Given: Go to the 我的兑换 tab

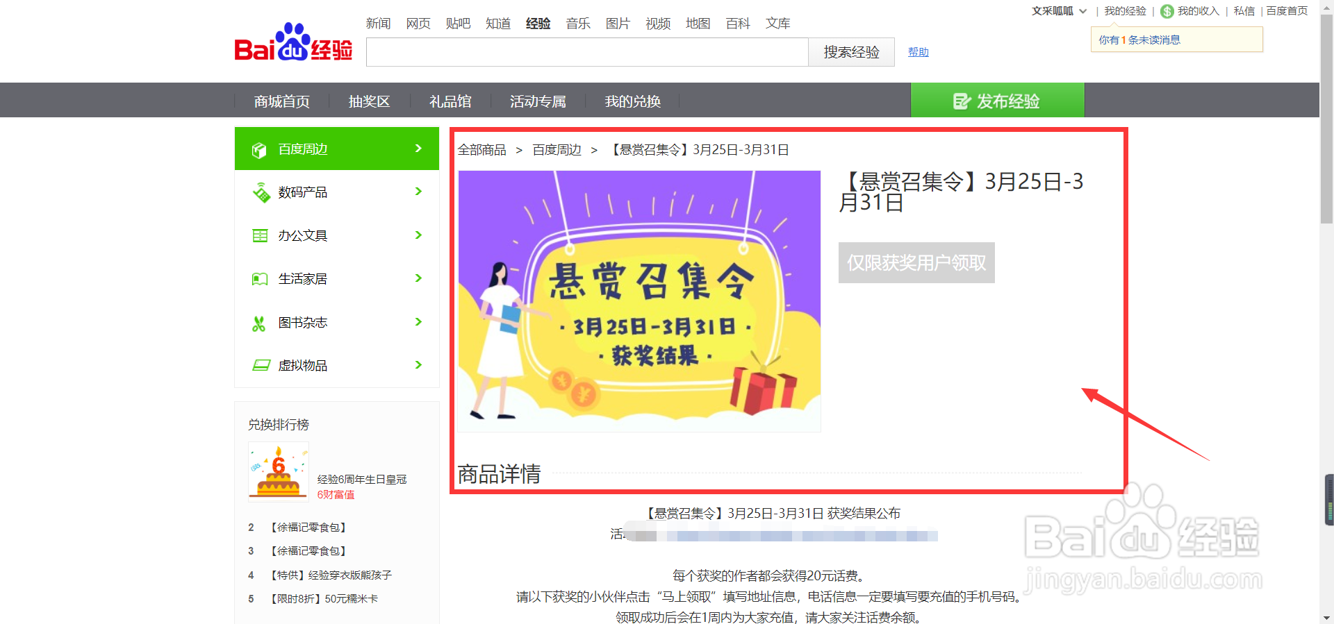Looking at the screenshot, I should tap(633, 102).
